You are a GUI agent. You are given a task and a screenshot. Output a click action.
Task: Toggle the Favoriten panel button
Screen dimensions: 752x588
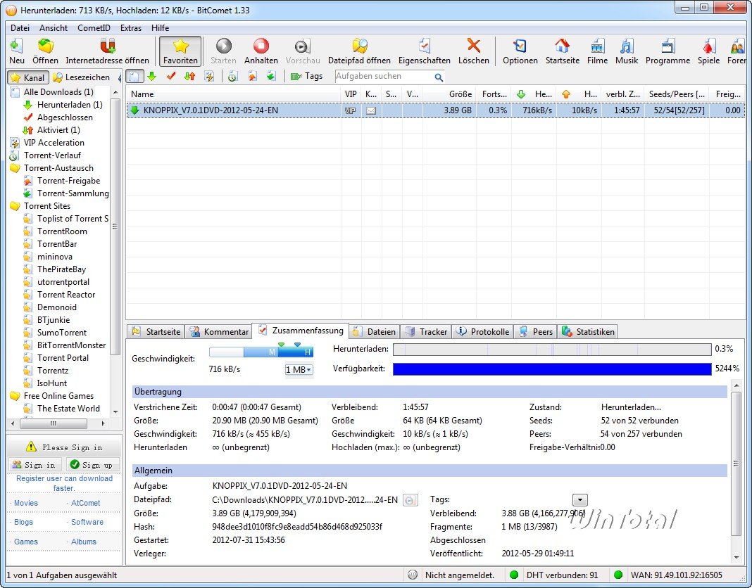tap(180, 51)
